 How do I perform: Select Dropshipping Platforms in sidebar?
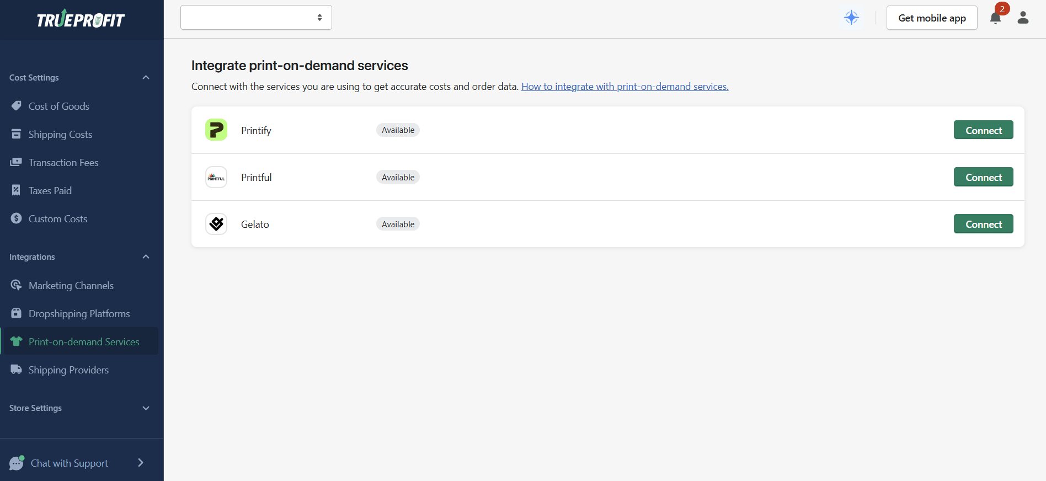pyautogui.click(x=79, y=314)
